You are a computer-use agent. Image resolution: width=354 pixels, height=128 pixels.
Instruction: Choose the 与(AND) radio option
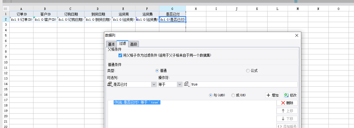[x=211, y=95]
